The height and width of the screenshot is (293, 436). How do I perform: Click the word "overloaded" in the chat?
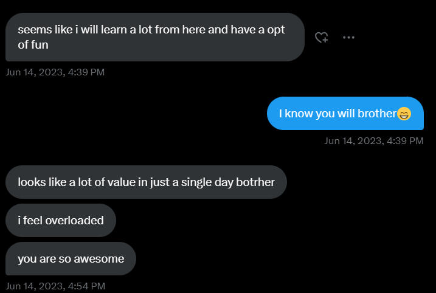(74, 220)
